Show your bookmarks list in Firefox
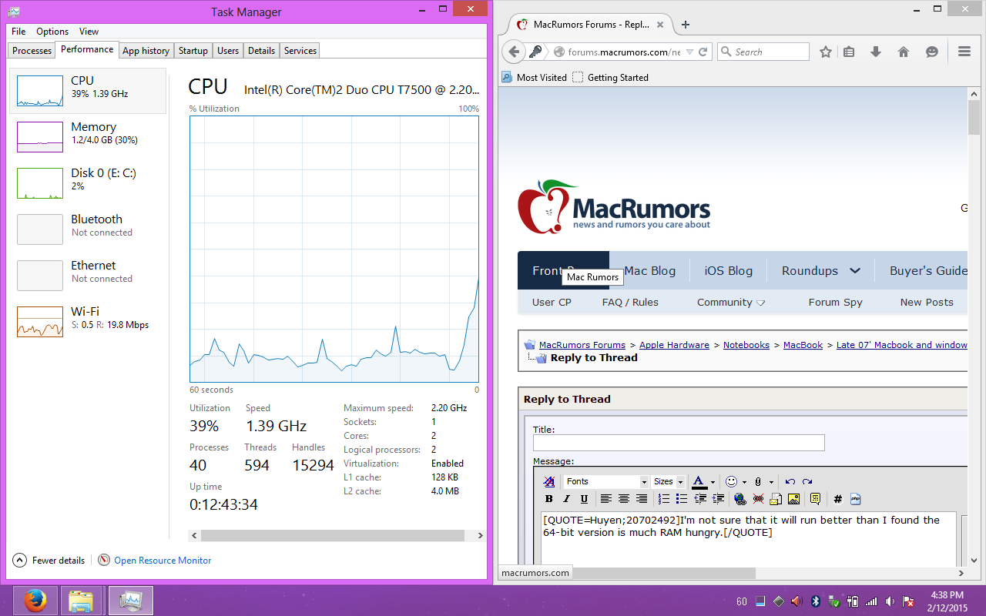 point(849,52)
